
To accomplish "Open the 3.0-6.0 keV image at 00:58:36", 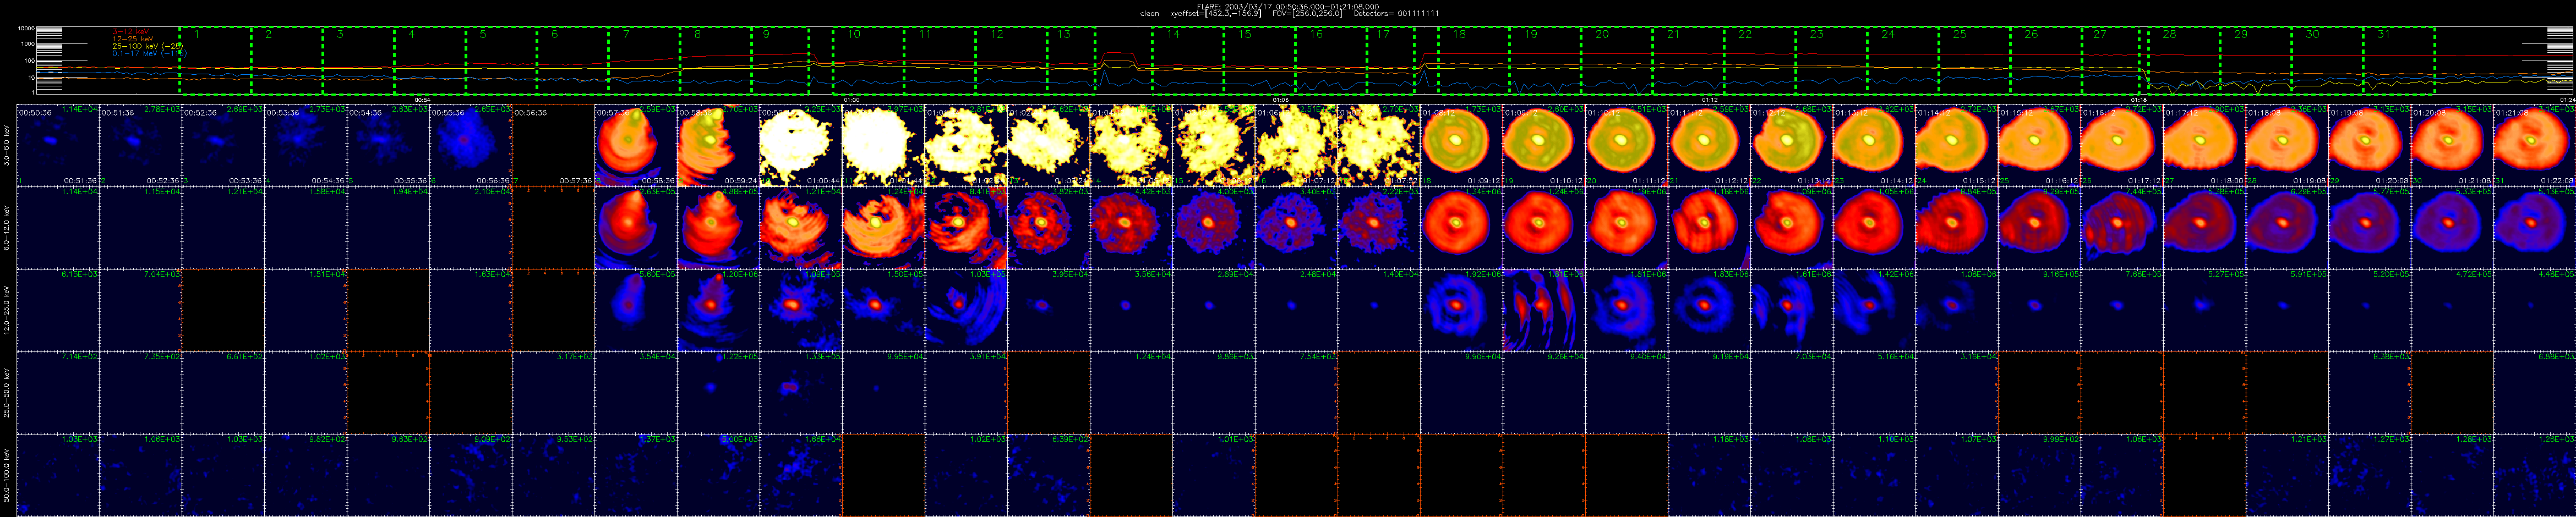I will 718,145.
